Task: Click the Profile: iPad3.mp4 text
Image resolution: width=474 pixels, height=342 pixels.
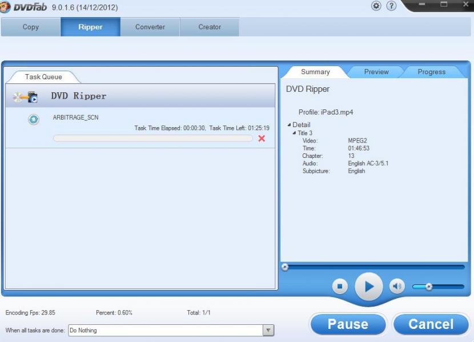Action: tap(326, 112)
